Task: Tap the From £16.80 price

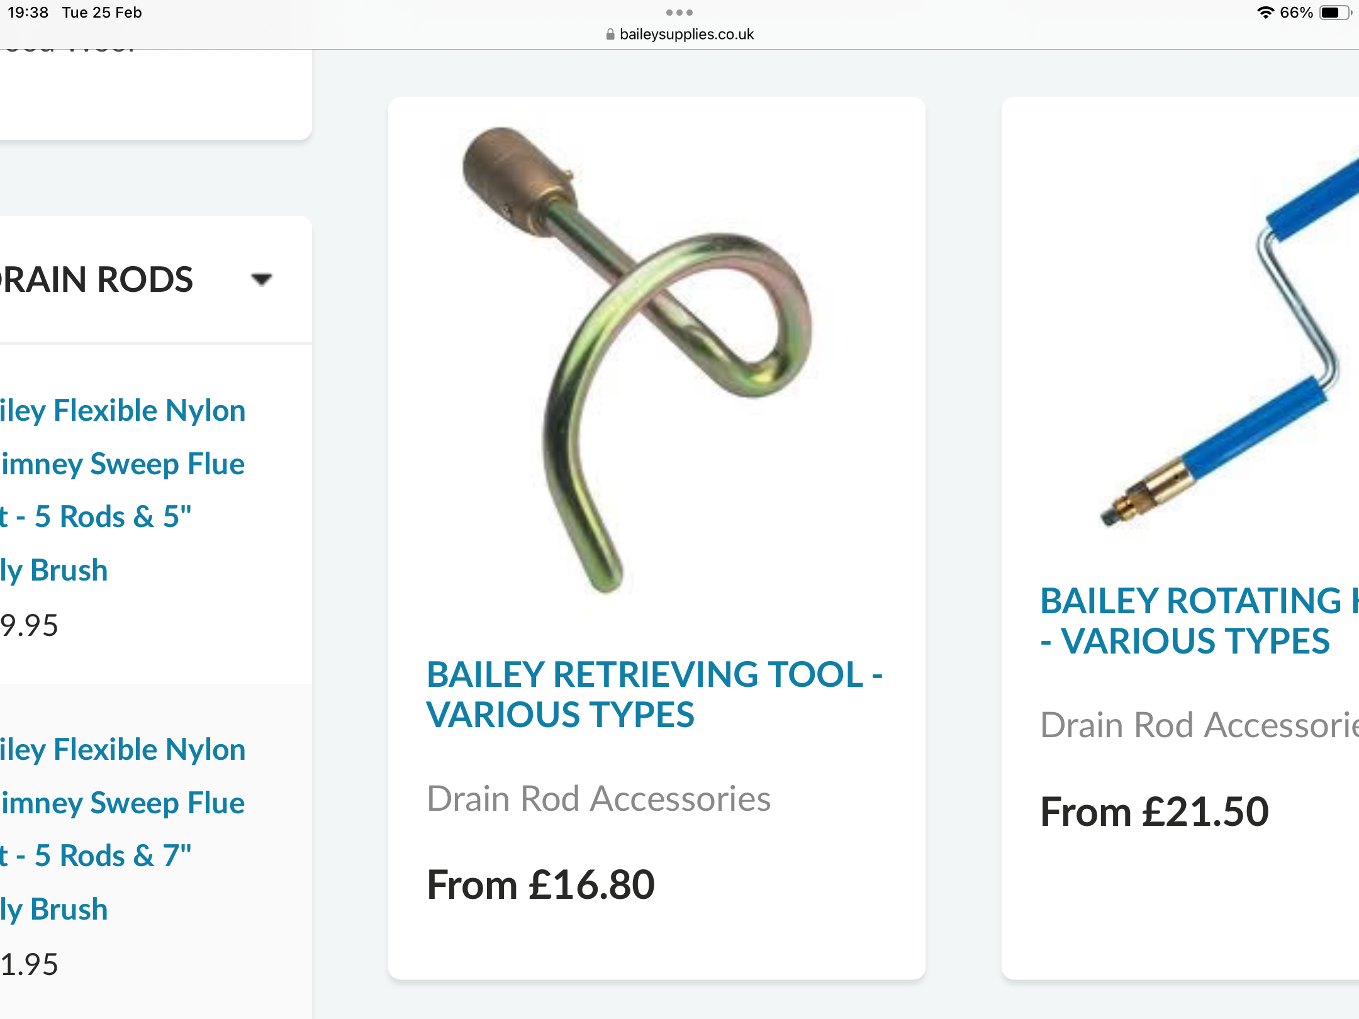Action: [540, 884]
